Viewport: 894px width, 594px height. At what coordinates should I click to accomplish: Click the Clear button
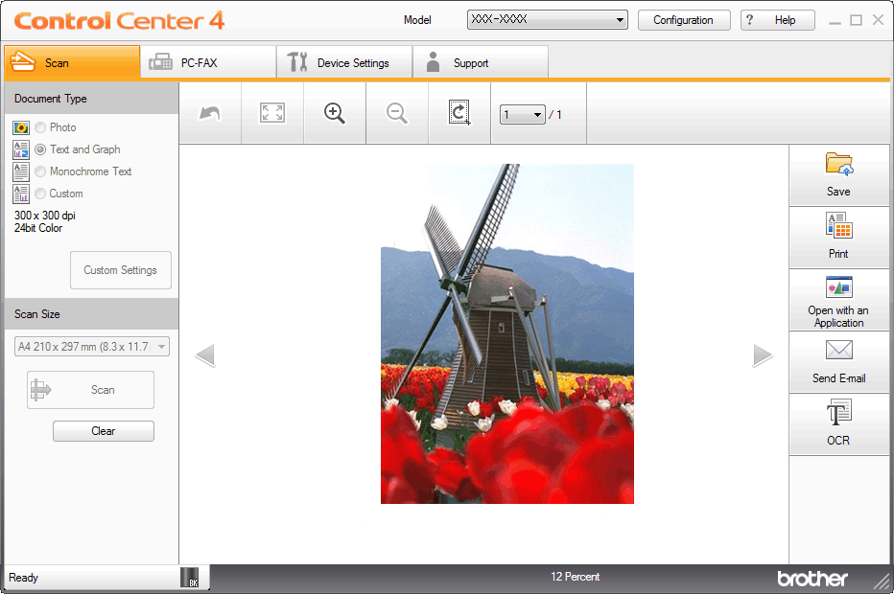pyautogui.click(x=104, y=431)
